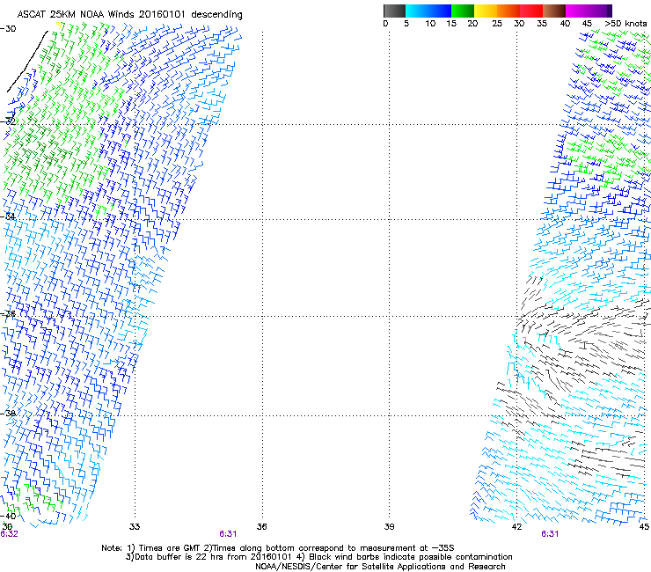Click the longitude 39 axis label

(389, 526)
